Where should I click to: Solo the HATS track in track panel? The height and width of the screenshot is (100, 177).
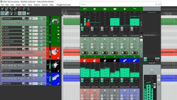[36, 34]
